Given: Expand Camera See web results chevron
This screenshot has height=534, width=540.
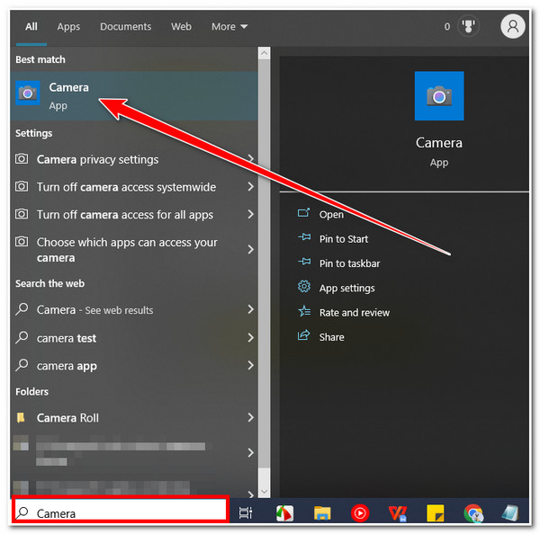Looking at the screenshot, I should click(251, 309).
